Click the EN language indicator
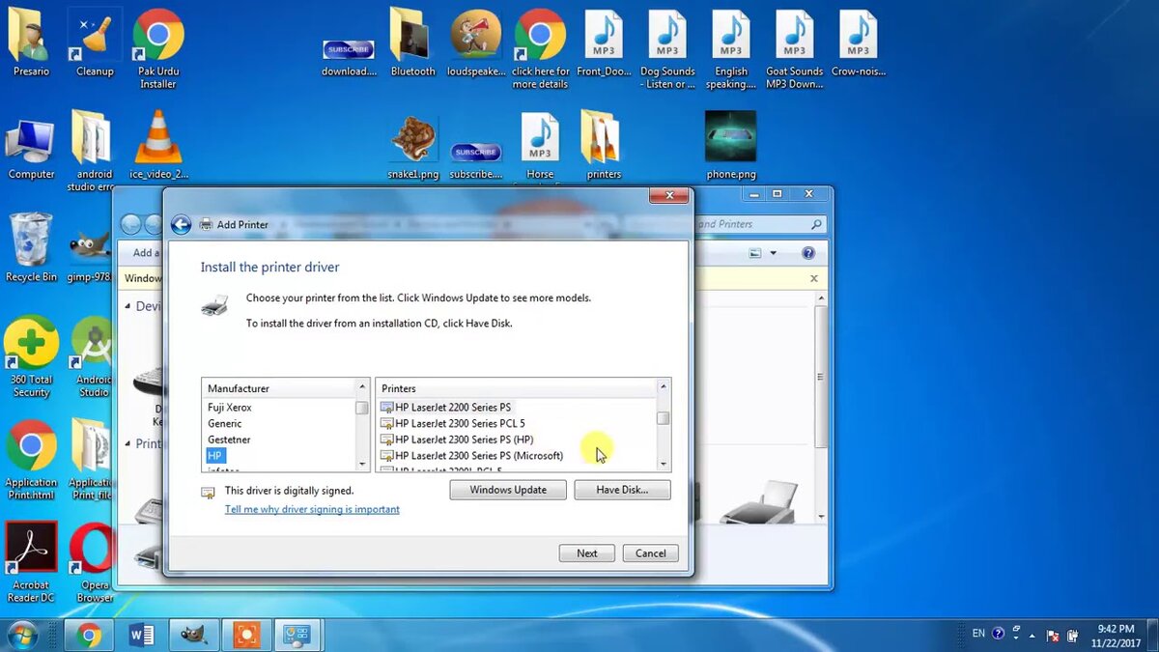 pyautogui.click(x=978, y=634)
